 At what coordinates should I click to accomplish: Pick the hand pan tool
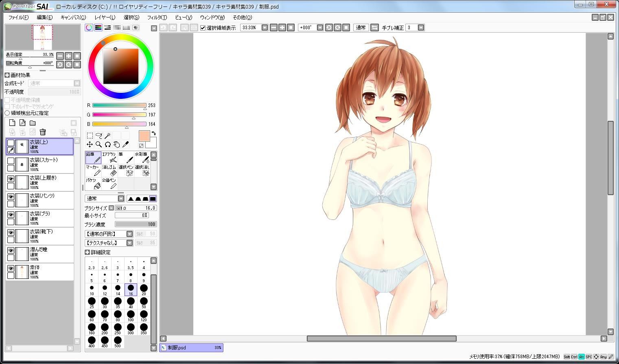(x=116, y=145)
